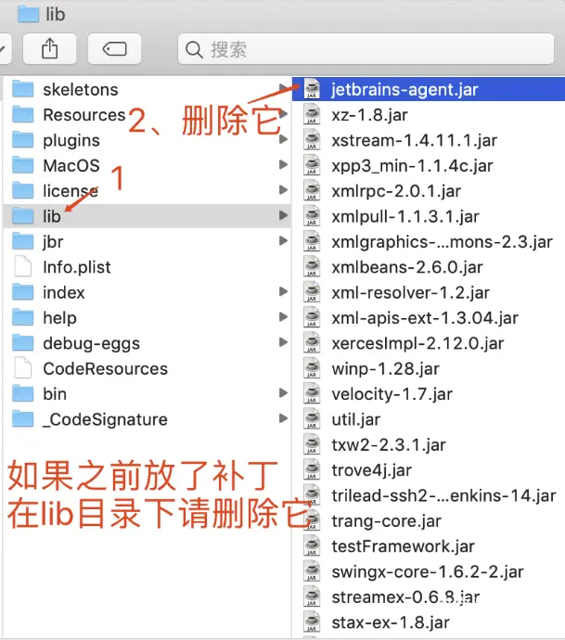Screen dimensions: 565x640
Task: Select the file name jetbrains-agent.jar
Action: (404, 89)
